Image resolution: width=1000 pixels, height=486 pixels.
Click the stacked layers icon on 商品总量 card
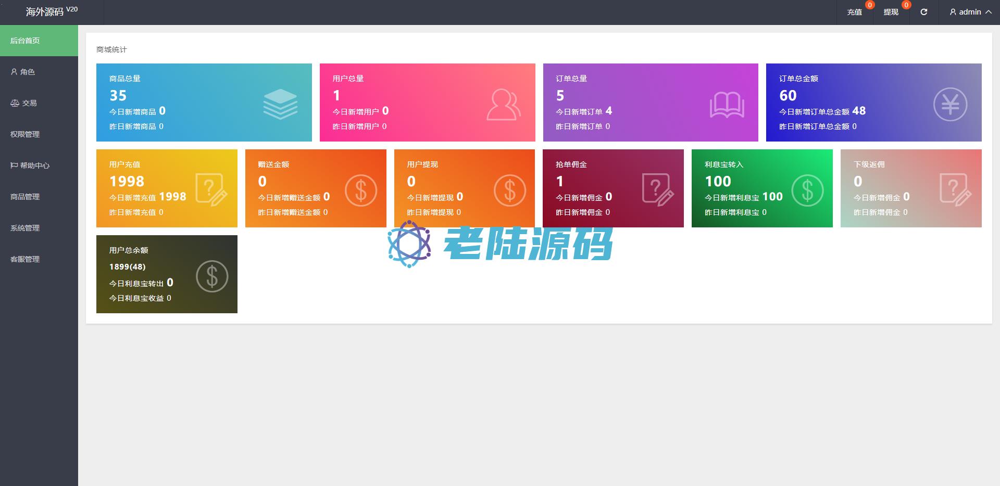pos(280,104)
